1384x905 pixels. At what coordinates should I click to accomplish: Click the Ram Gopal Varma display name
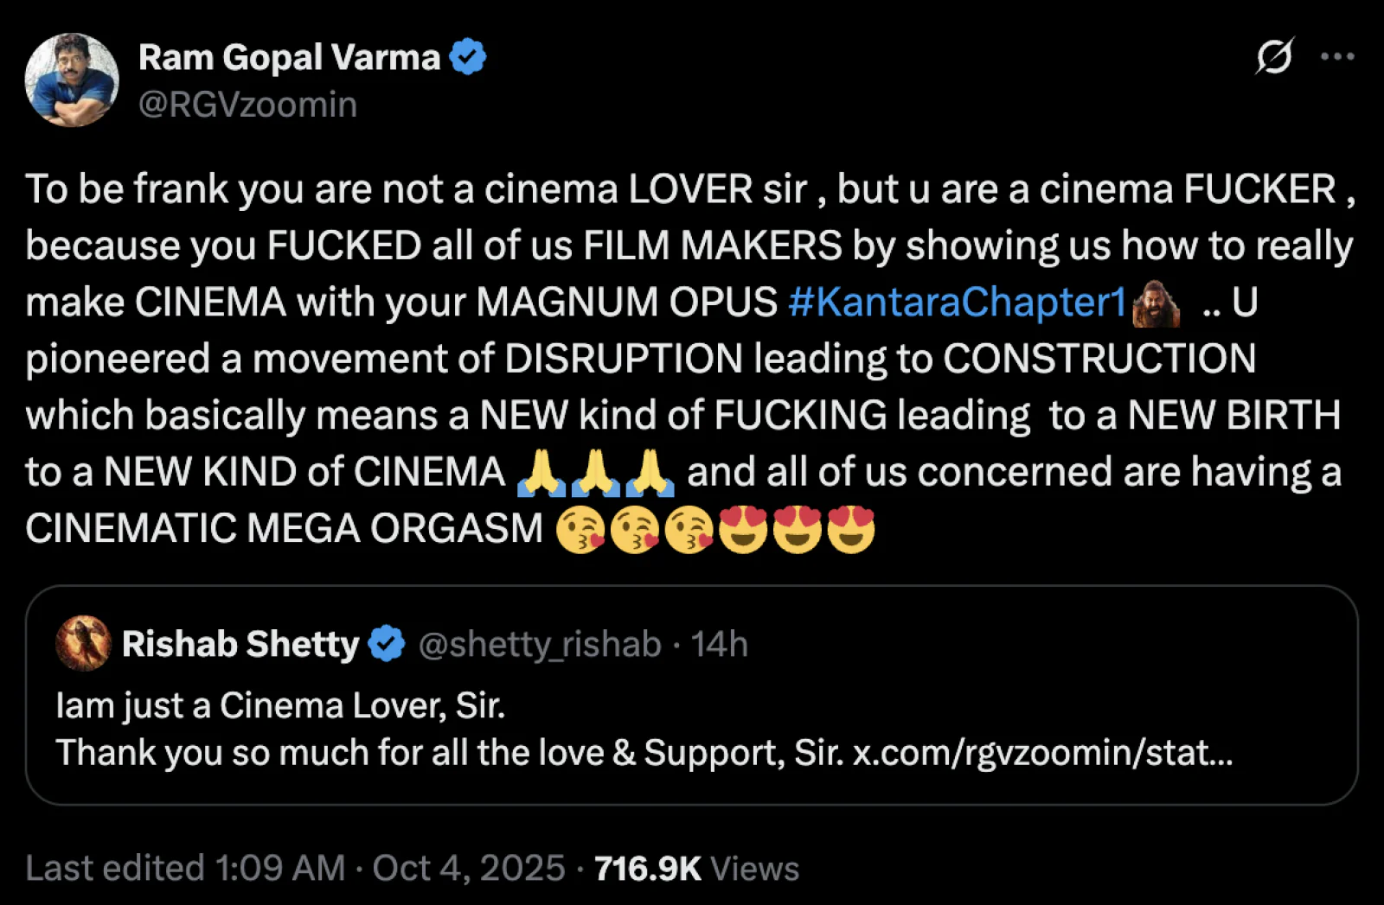click(289, 58)
